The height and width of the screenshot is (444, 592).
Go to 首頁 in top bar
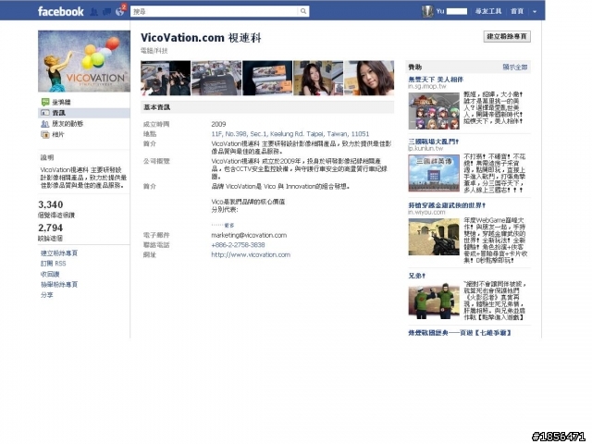pos(517,11)
